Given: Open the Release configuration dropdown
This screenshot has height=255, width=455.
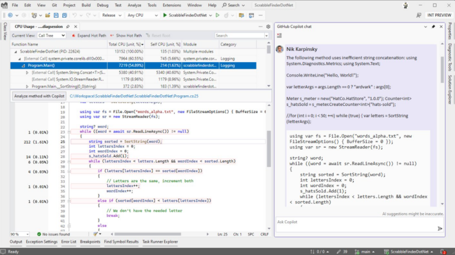Looking at the screenshot, I should [x=111, y=15].
